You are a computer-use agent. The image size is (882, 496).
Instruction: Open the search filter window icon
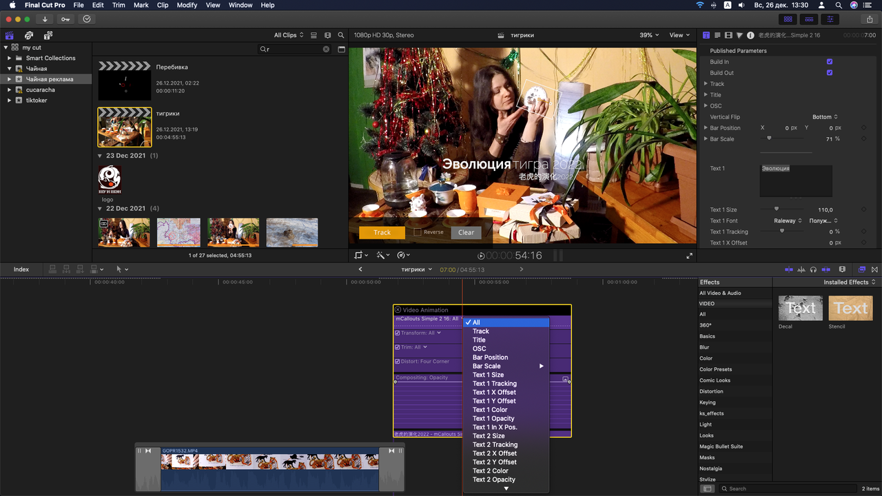341,49
